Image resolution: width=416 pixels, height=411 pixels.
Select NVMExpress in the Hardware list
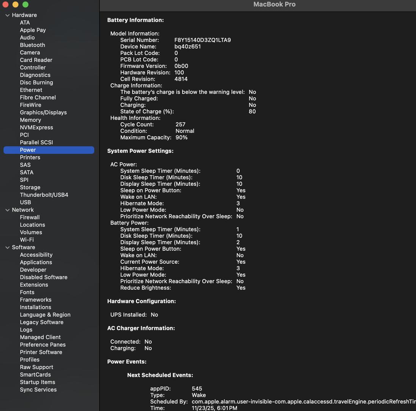[x=36, y=127]
